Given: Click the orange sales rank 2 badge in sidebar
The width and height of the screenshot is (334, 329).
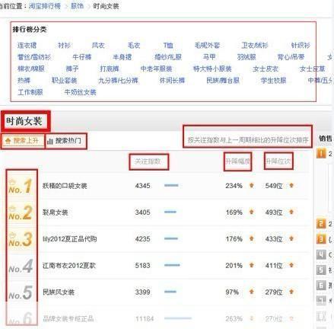Looking at the screenshot, I should pyautogui.click(x=321, y=224).
